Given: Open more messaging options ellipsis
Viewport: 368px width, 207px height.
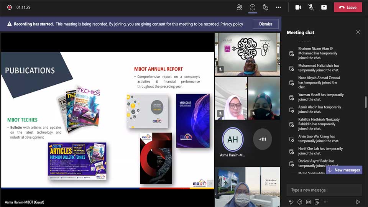Looking at the screenshot, I should click(x=325, y=202).
